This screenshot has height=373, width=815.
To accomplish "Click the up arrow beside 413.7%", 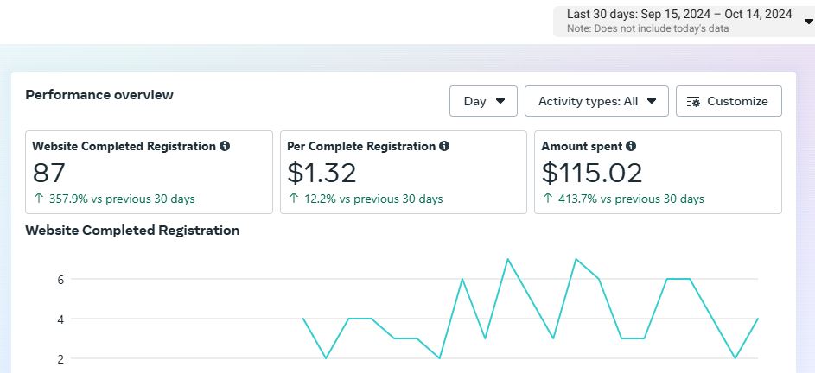I will click(546, 199).
